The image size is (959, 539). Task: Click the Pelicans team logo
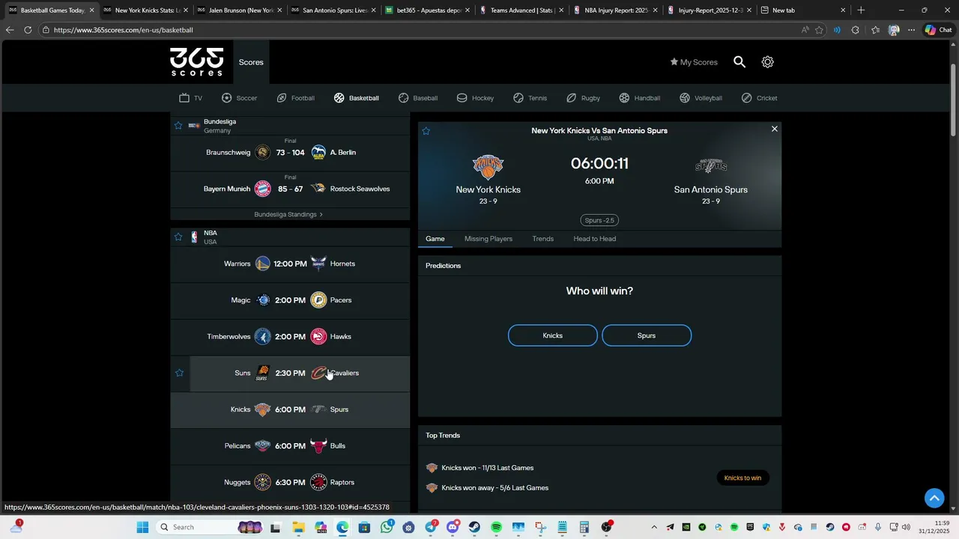[x=262, y=446]
